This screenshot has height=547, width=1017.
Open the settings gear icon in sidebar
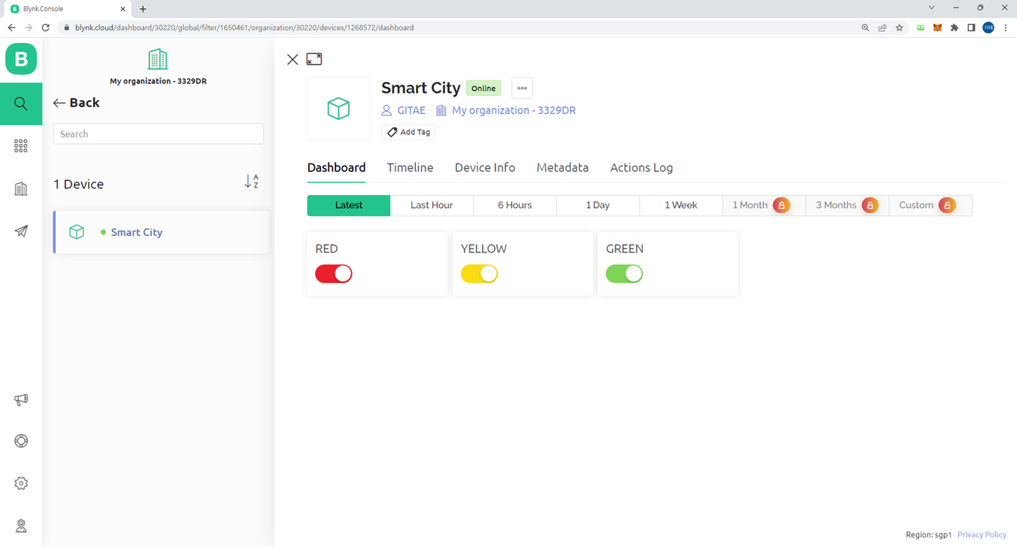coord(21,484)
